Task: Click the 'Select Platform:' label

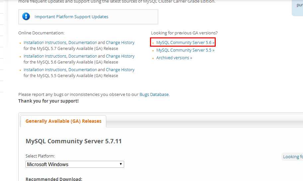Action: pyautogui.click(x=40, y=156)
